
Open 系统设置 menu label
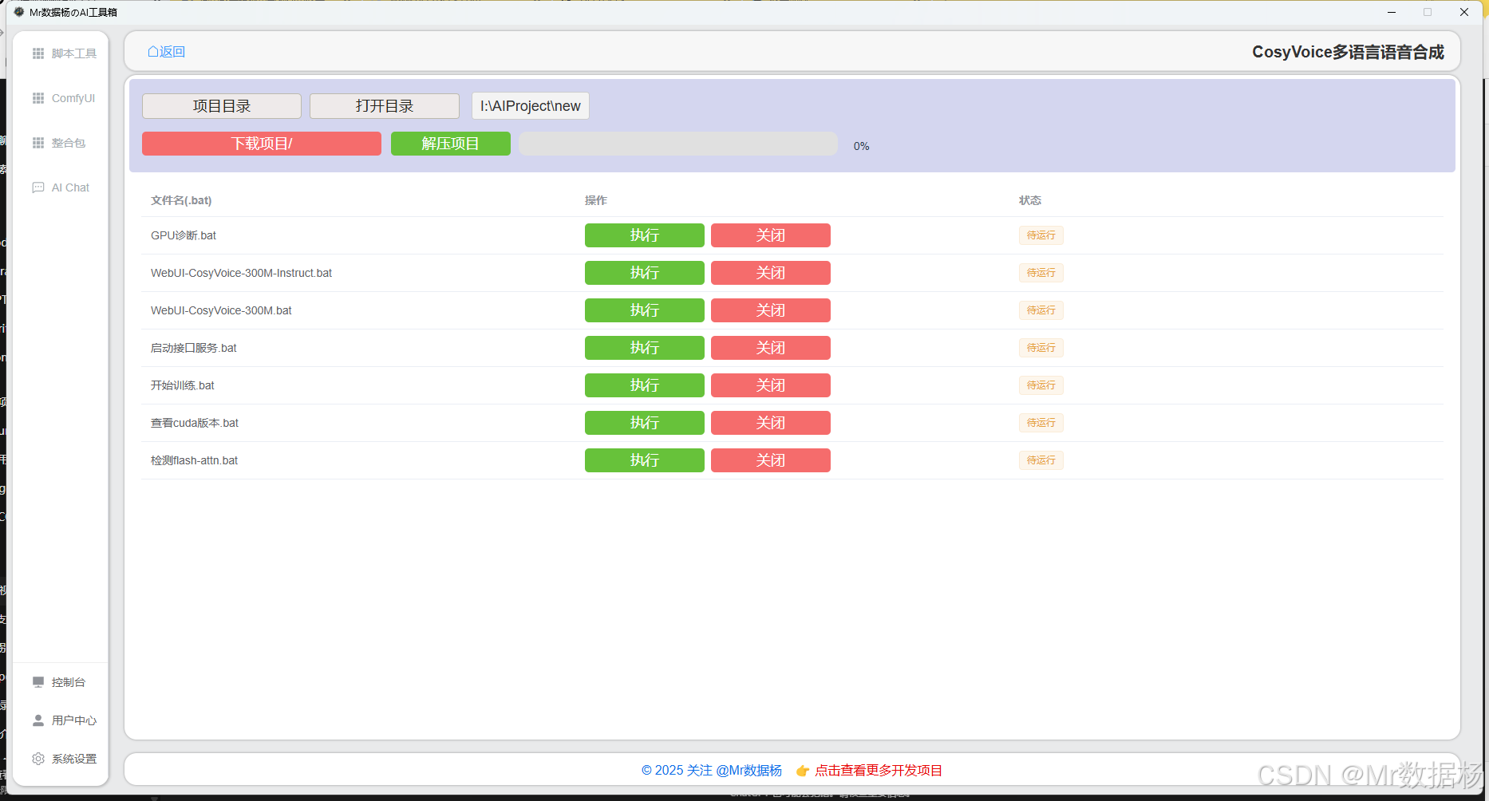74,759
